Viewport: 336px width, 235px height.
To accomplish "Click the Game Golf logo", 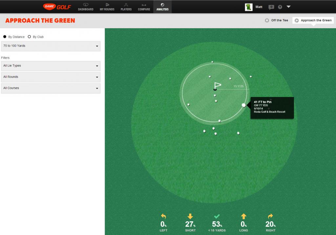I will tap(57, 7).
